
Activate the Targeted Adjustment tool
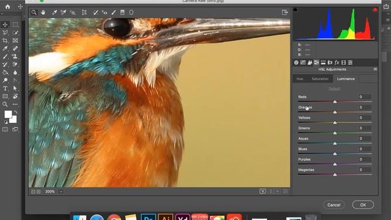[72, 12]
